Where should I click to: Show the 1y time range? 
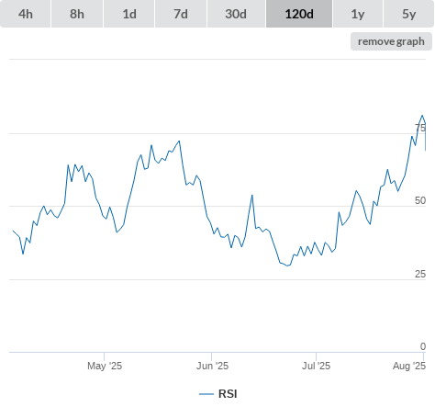coord(358,14)
